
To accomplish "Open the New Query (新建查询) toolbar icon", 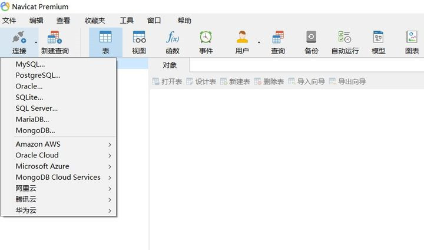I will point(55,37).
